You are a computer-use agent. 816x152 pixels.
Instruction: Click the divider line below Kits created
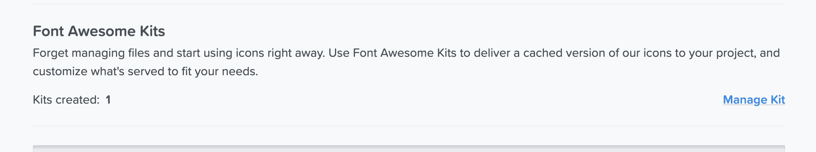point(409,126)
